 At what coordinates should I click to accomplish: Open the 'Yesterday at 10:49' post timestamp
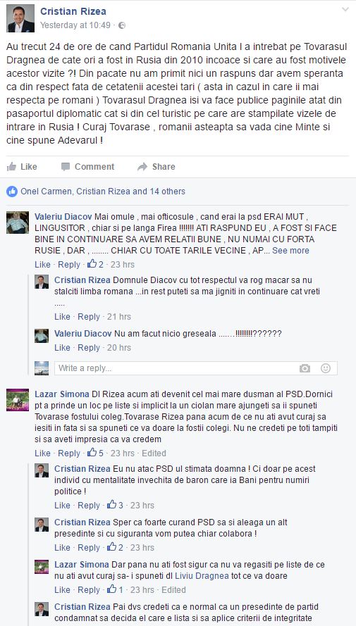(x=75, y=25)
